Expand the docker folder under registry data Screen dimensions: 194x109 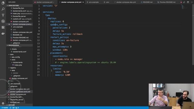15,73
